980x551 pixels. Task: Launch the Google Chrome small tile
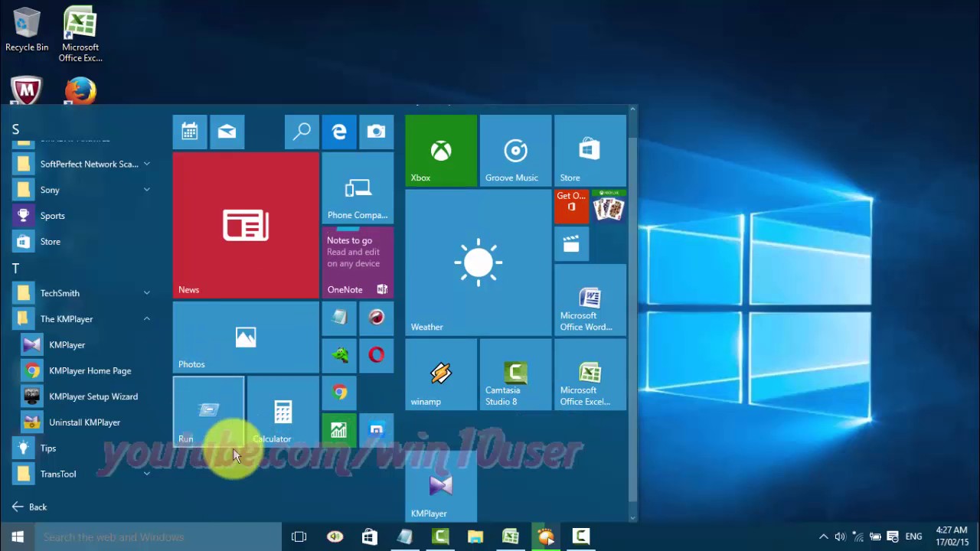339,393
